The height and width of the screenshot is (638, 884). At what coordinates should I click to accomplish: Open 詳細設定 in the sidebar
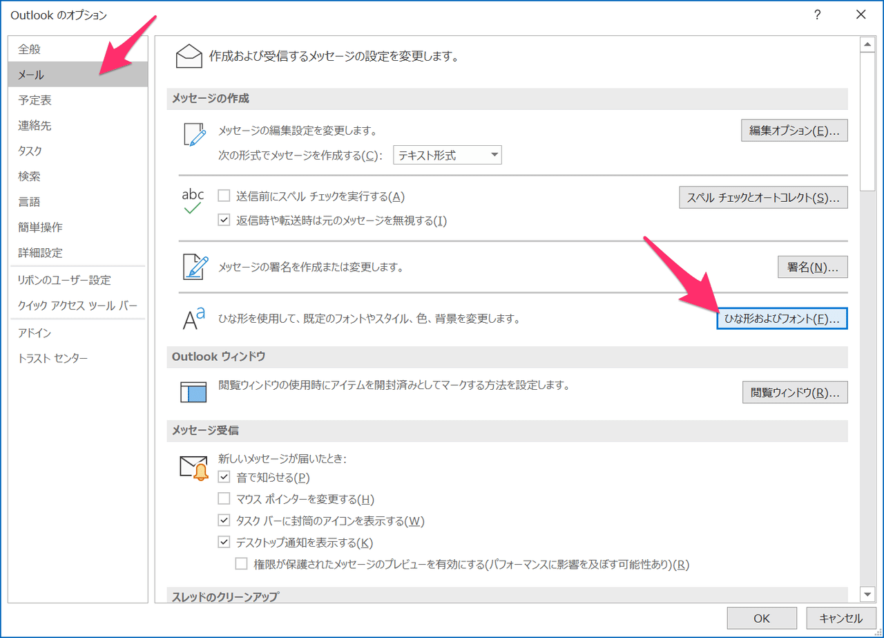point(78,253)
